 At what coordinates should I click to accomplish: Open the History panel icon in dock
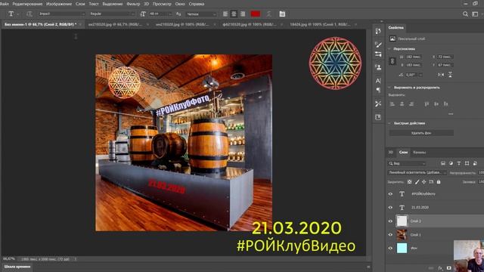pos(378,31)
